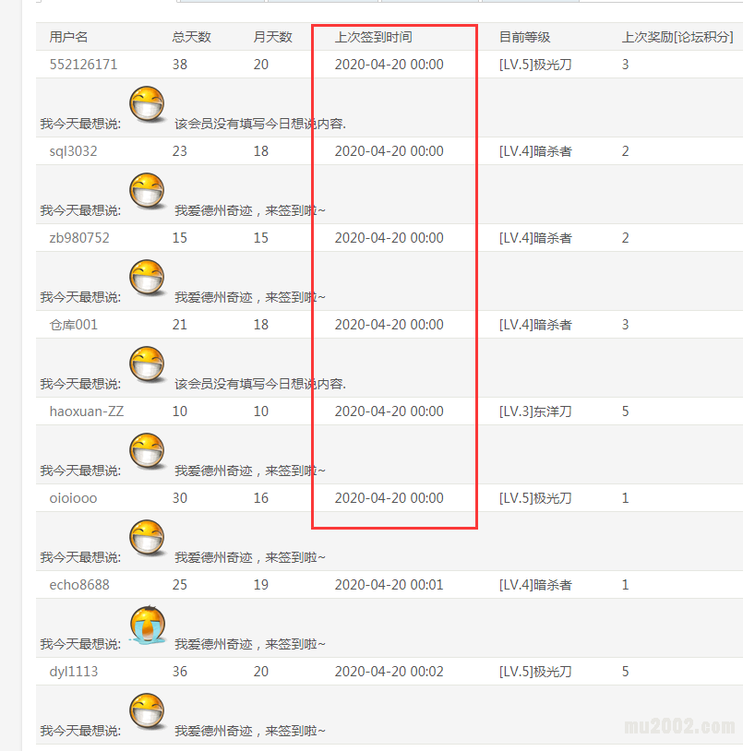Click the 总天数 column header
Image resolution: width=743 pixels, height=751 pixels.
pyautogui.click(x=191, y=37)
